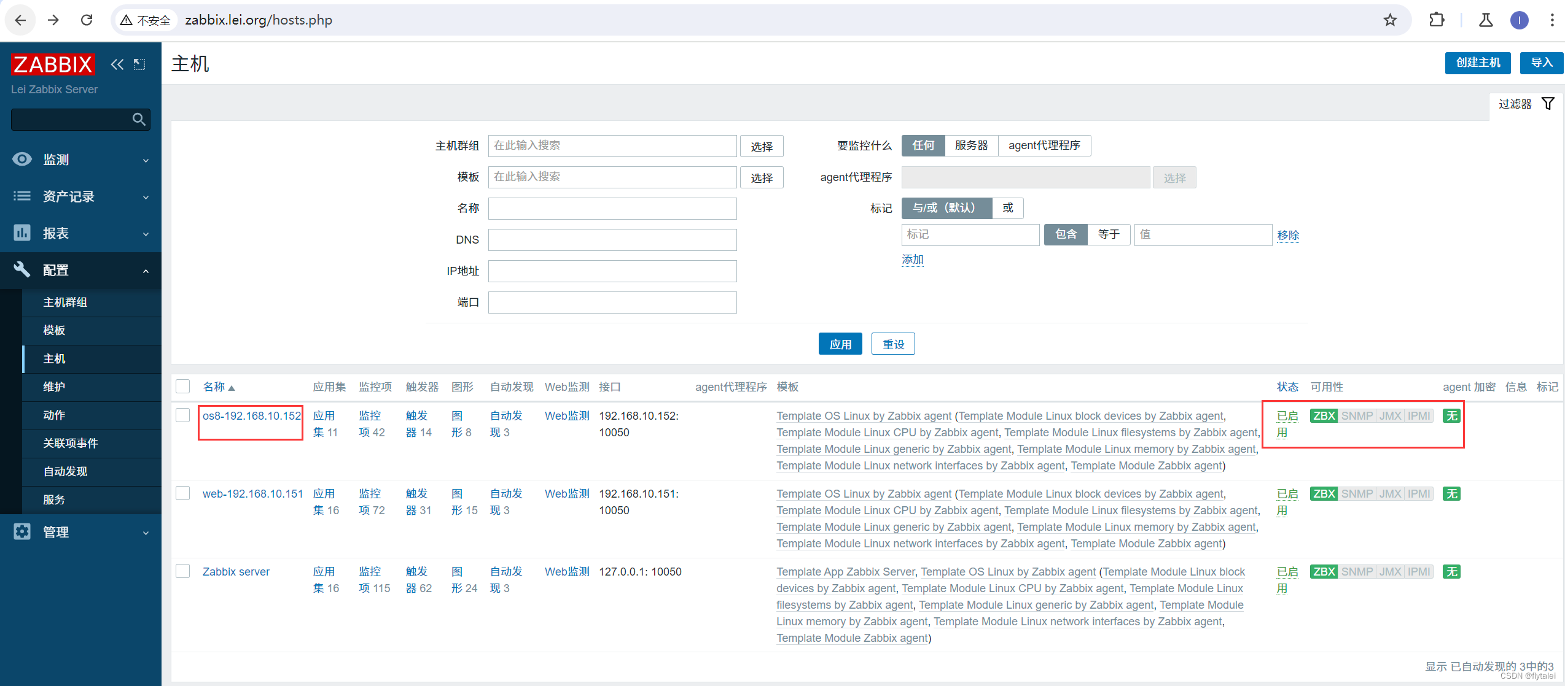This screenshot has height=686, width=1565.
Task: Choose the 等于 tag match option
Action: tap(1109, 234)
